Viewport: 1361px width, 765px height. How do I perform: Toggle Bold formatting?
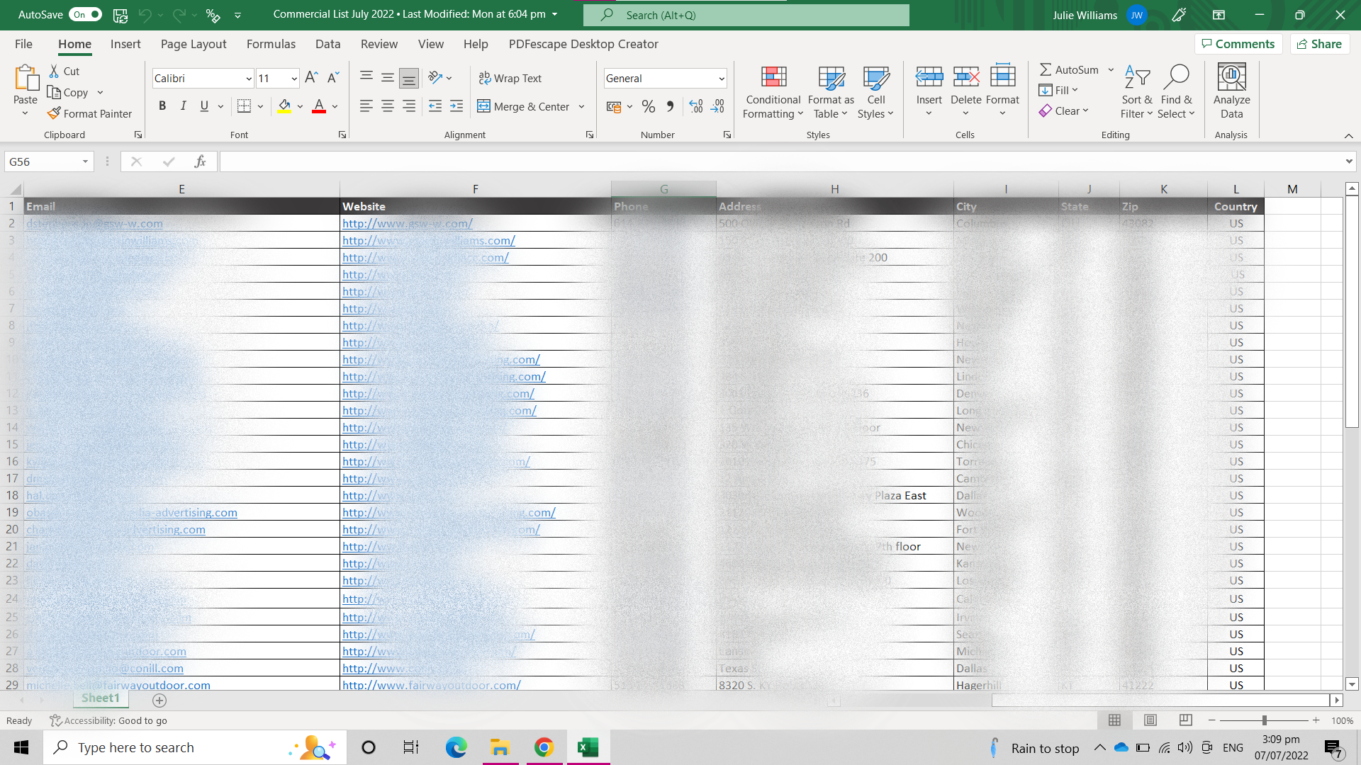(162, 106)
